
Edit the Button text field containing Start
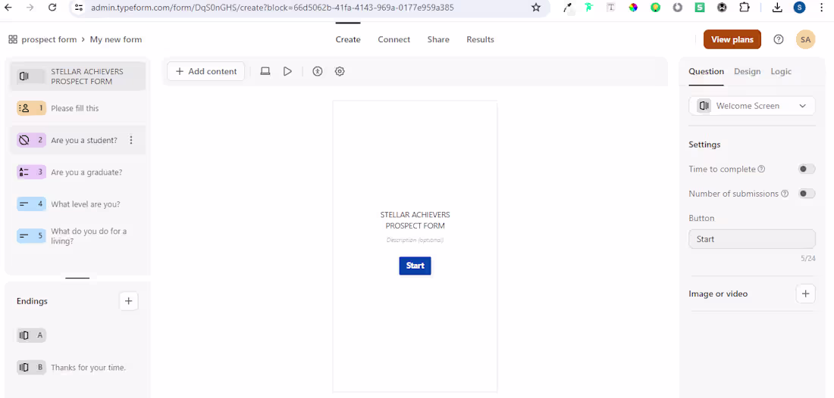[751, 239]
